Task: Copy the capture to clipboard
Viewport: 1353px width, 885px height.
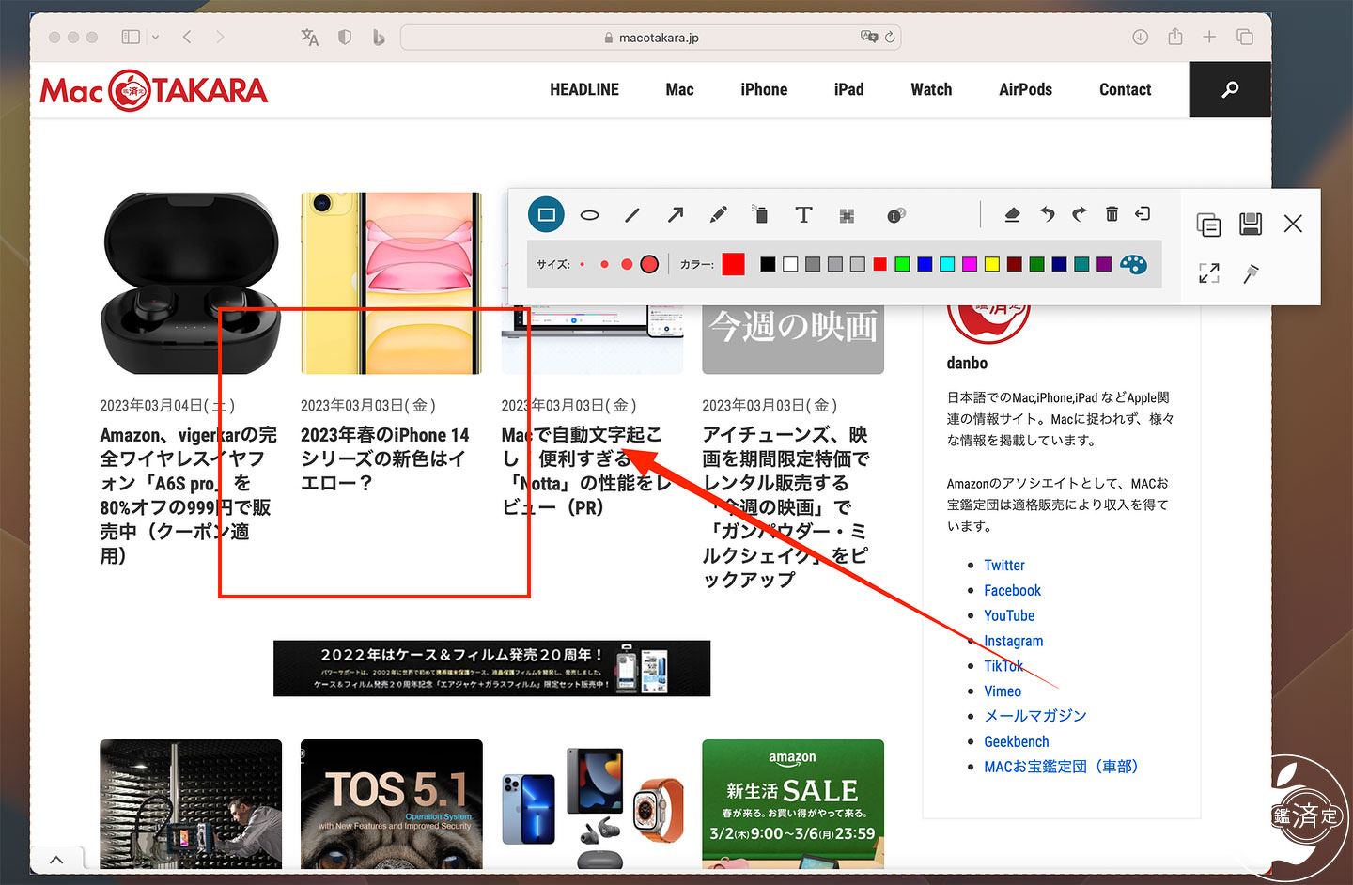Action: (1208, 225)
